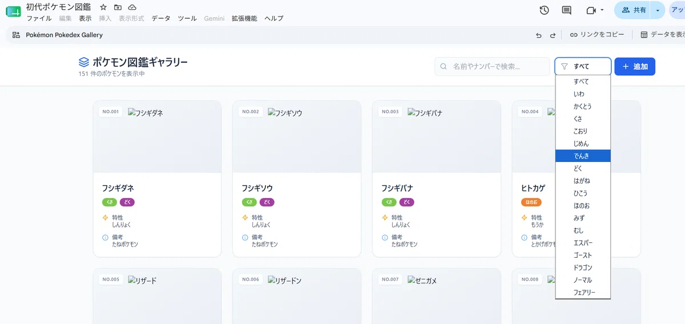This screenshot has width=685, height=324.
Task: Choose かくとう from the type list
Action: (583, 106)
